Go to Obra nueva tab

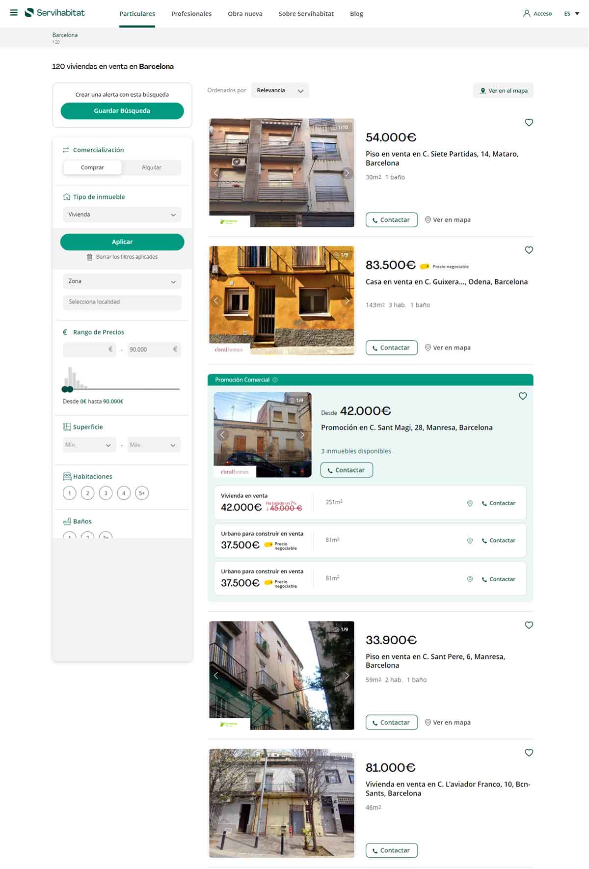coord(245,14)
